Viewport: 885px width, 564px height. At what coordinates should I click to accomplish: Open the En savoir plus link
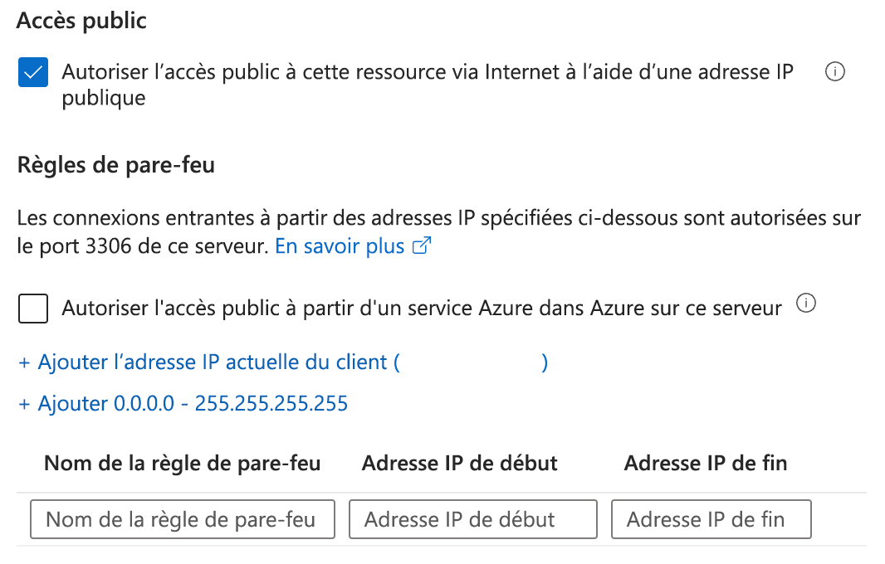(340, 246)
